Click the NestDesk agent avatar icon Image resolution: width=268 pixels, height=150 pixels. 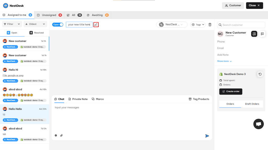161,24
